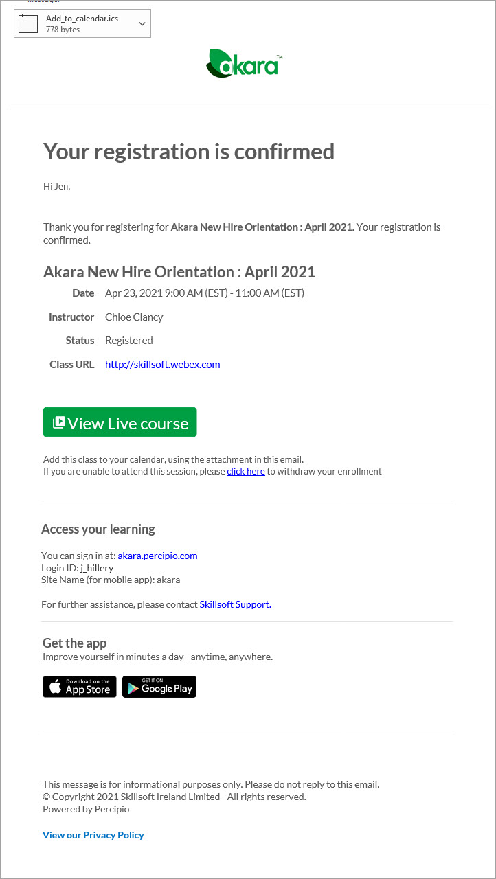Viewport: 496px width, 879px height.
Task: Get the app on Google Play badge
Action: (159, 687)
